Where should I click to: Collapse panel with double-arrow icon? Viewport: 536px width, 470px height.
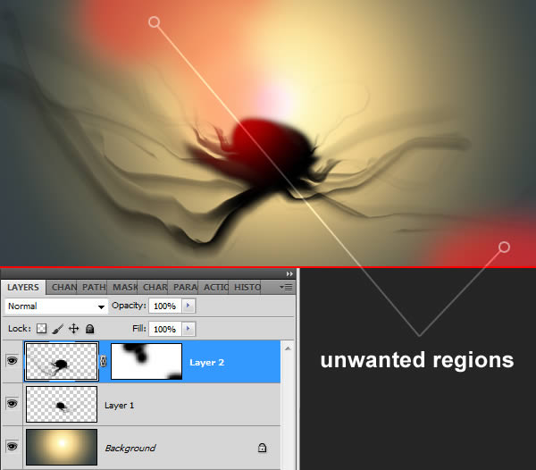[x=289, y=273]
